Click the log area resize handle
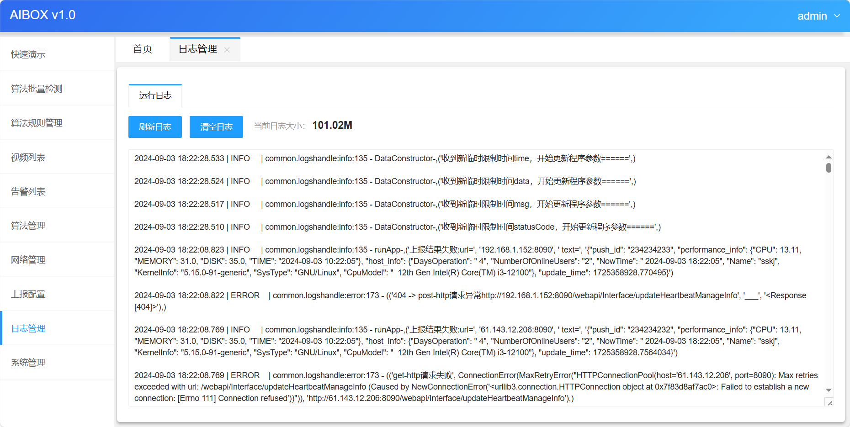The width and height of the screenshot is (850, 427). pos(829,403)
